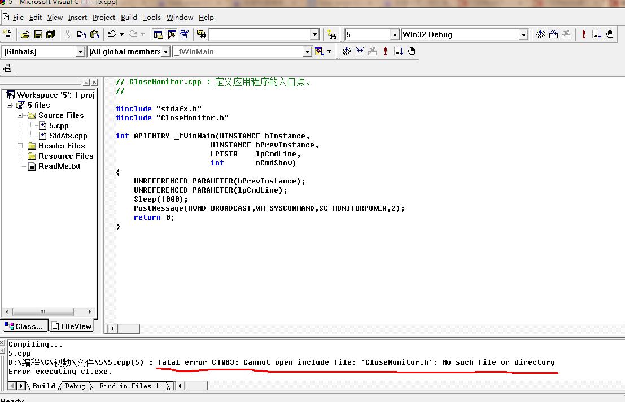Screen dimensions: 625x402
Task: Click the Paste clipboard icon
Action: coord(94,34)
